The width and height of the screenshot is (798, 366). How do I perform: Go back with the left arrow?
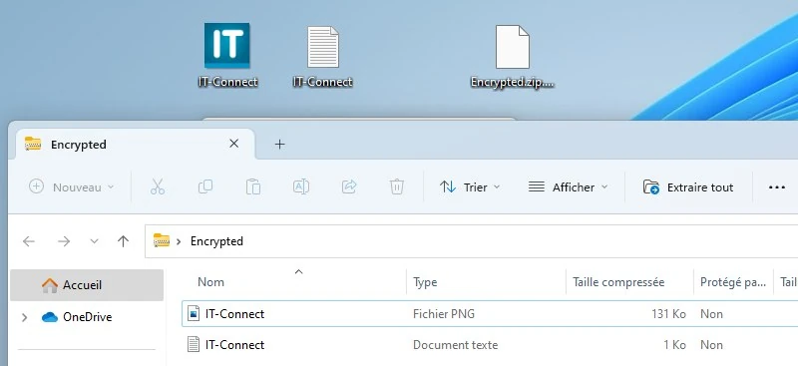pyautogui.click(x=29, y=240)
